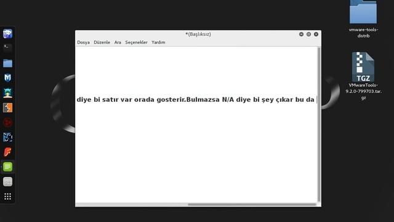Open the Ara menu

(x=118, y=43)
